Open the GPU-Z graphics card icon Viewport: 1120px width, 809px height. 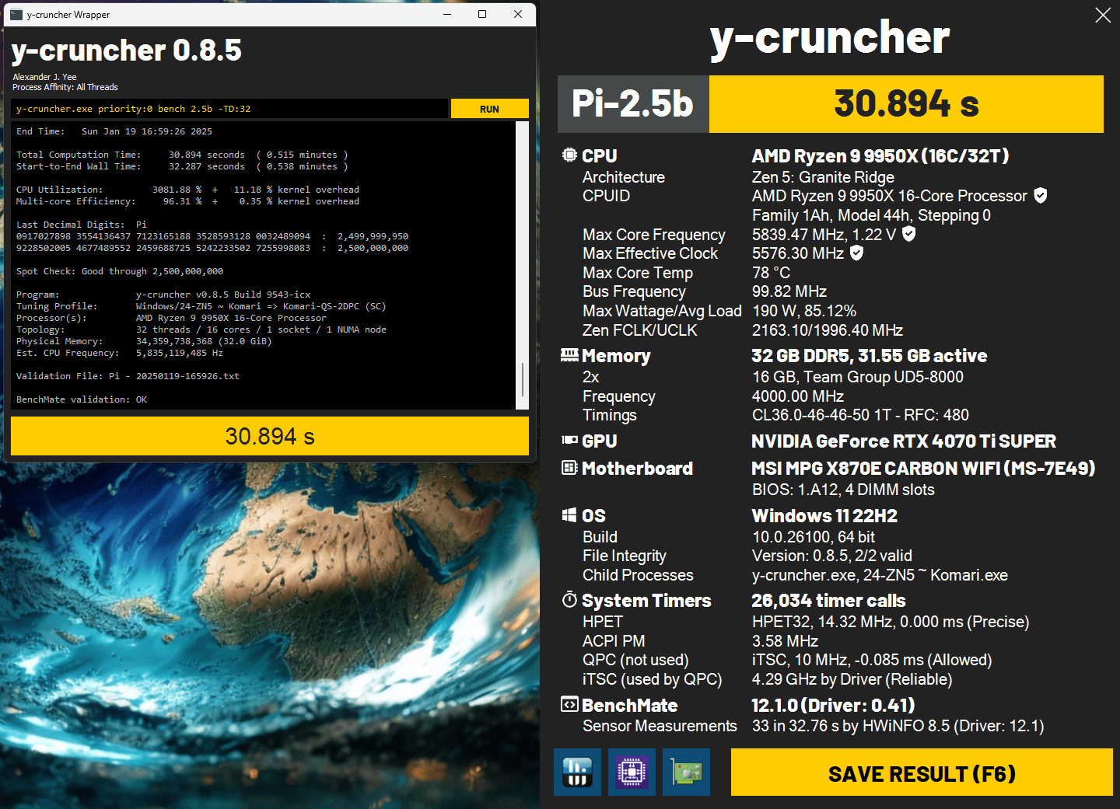coord(686,772)
